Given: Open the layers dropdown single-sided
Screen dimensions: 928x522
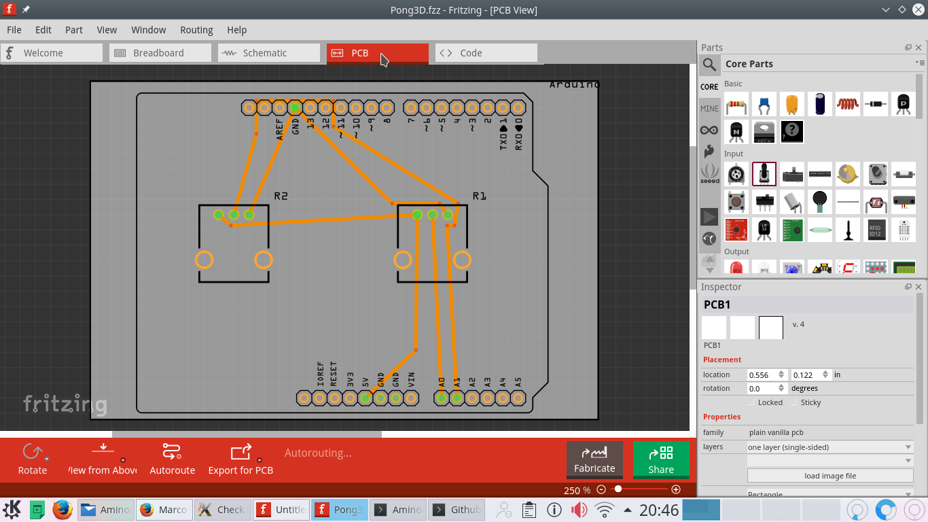Looking at the screenshot, I should pyautogui.click(x=829, y=447).
